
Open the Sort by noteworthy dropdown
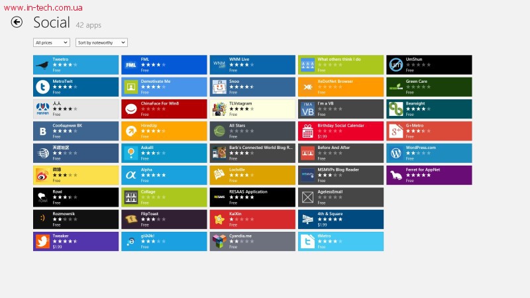[101, 42]
